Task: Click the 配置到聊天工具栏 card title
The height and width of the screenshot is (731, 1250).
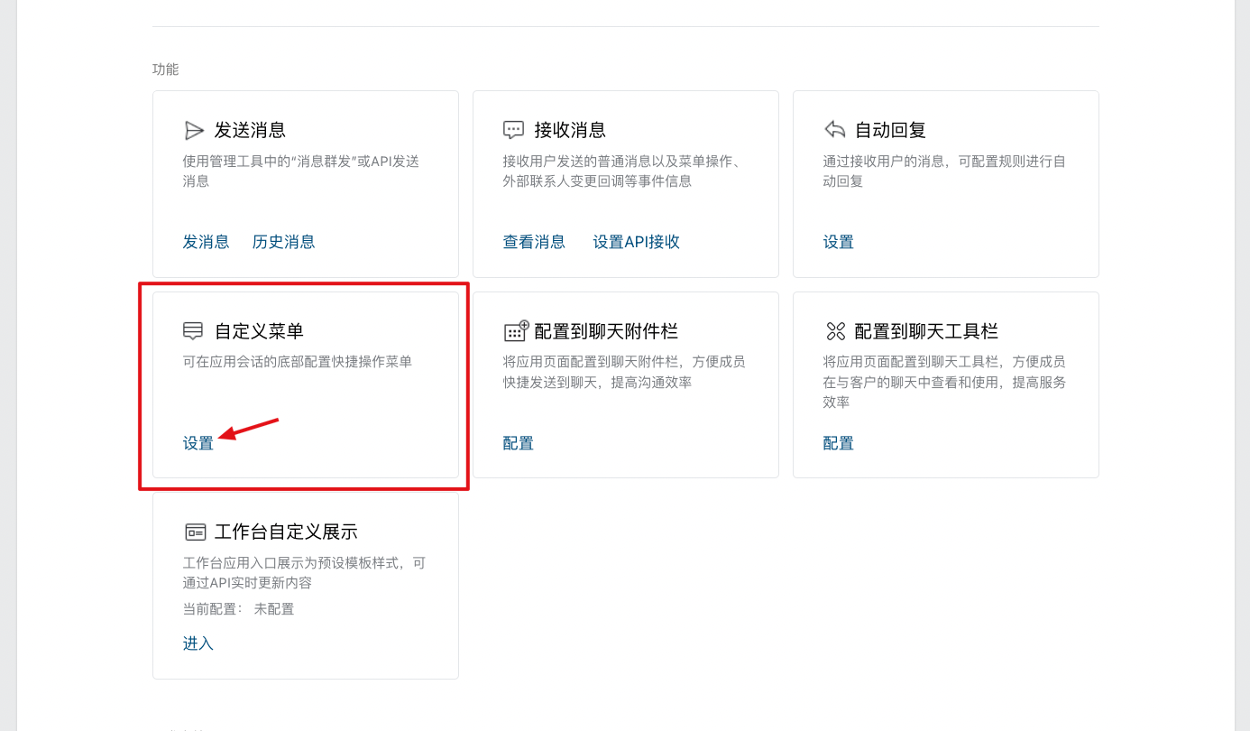Action: (x=926, y=331)
